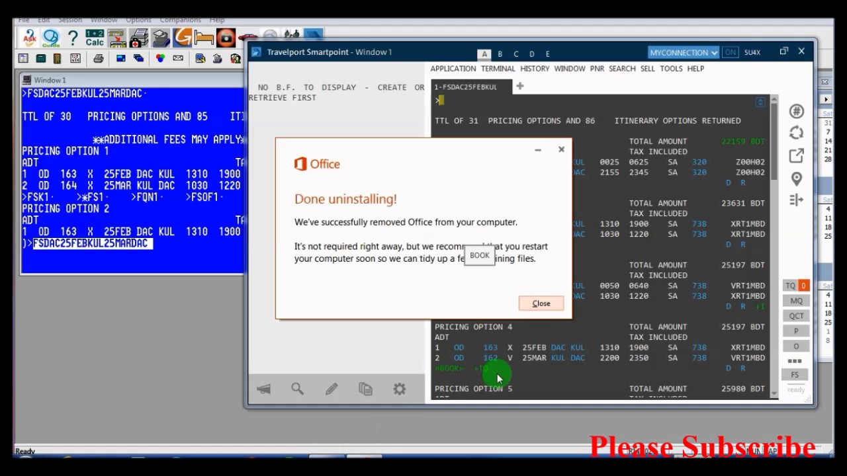The height and width of the screenshot is (476, 847).
Task: Click the refresh arrows icon in Smartpoint sidebar
Action: pos(796,134)
